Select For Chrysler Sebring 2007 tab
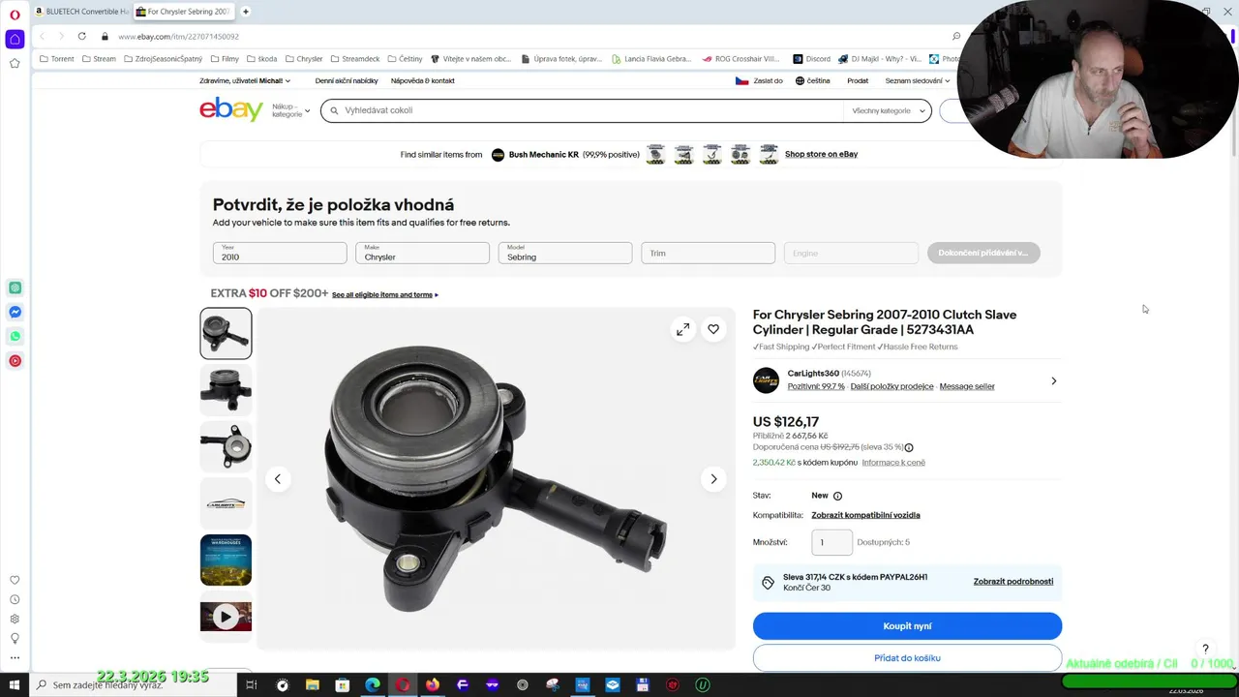This screenshot has height=697, width=1239. click(183, 12)
